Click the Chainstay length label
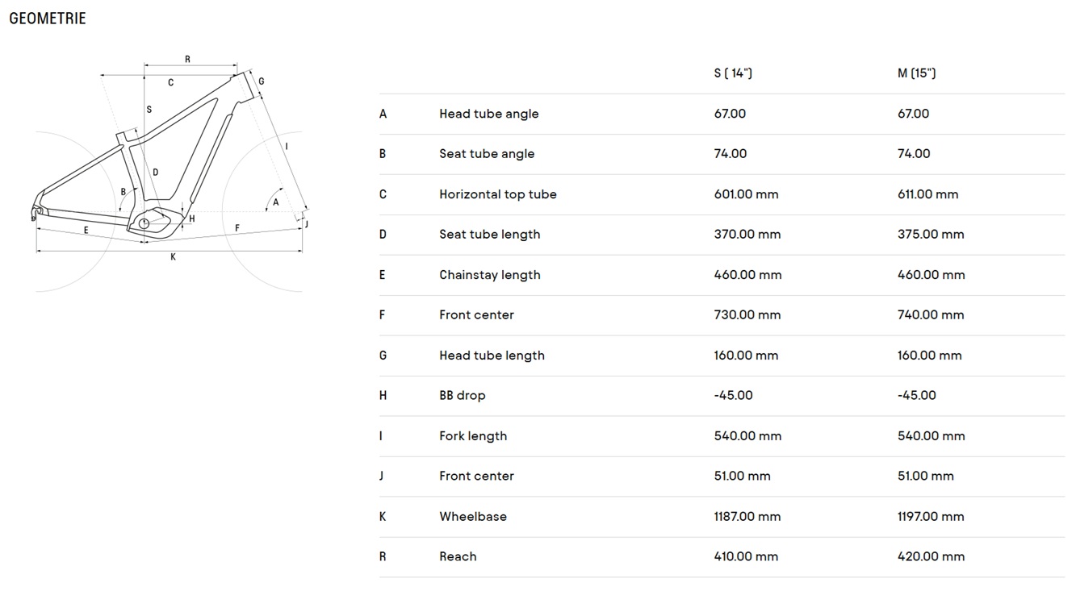Screen dimensions: 1076x591 pyautogui.click(x=490, y=275)
